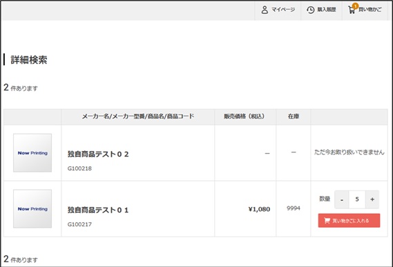Click stock value 9994

(294, 208)
